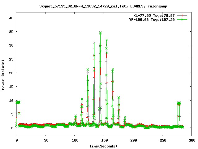Click the y-axis tick label 40

(11, 18)
